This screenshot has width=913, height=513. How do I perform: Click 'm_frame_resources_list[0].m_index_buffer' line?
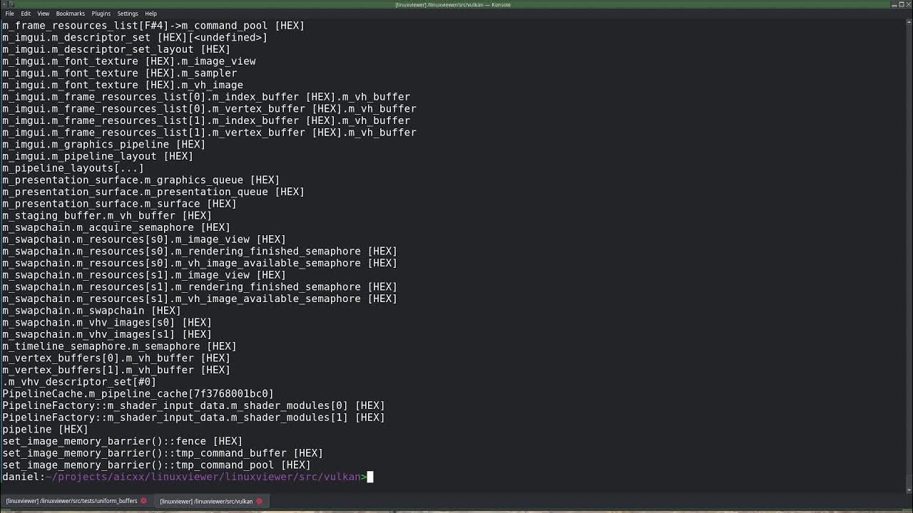tap(206, 97)
